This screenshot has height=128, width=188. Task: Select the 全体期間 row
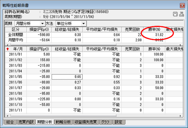pyautogui.click(x=94, y=35)
